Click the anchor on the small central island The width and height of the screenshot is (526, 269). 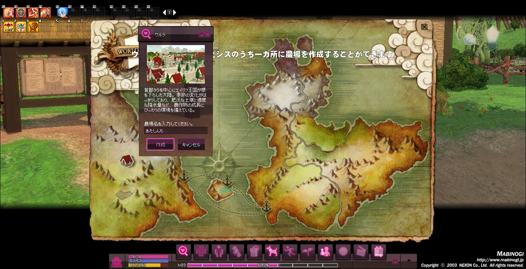click(x=228, y=180)
